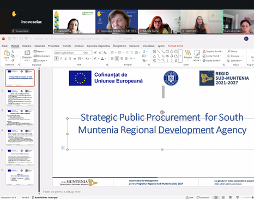The width and height of the screenshot is (254, 199).
Task: Select the star shape in shapes gallery
Action: click(x=176, y=61)
